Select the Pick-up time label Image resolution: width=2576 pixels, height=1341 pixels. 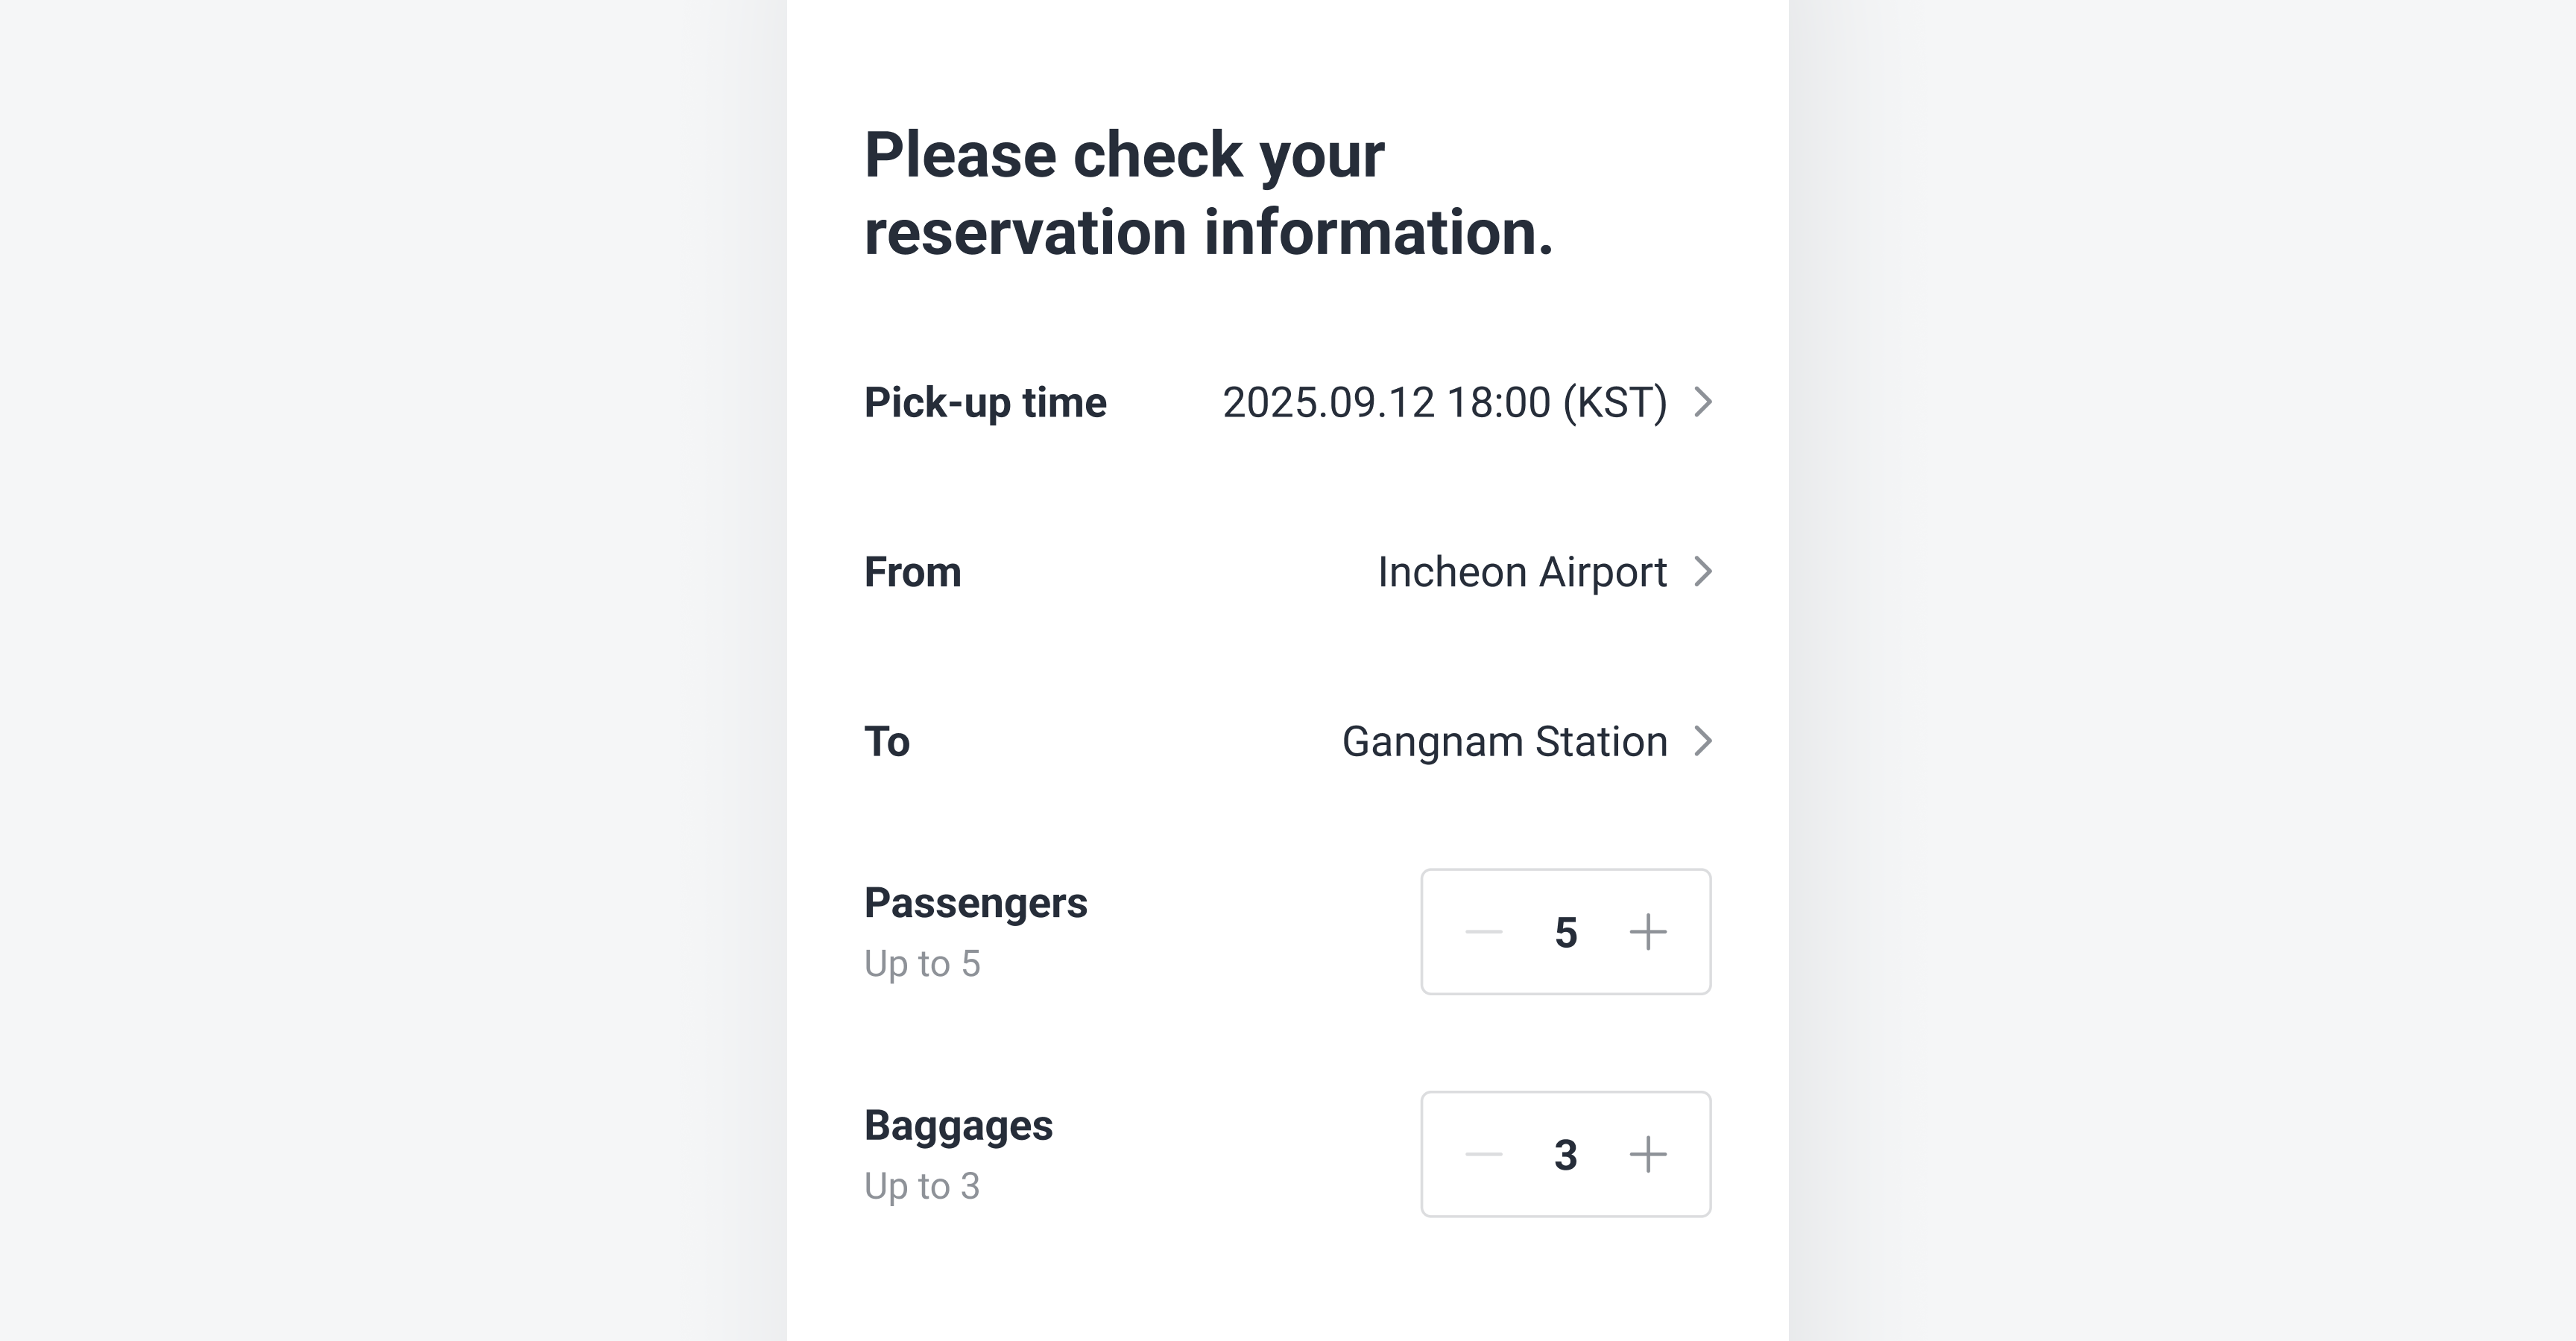coord(985,403)
